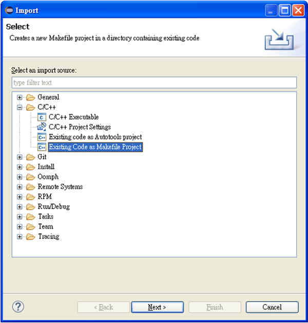This screenshot has width=308, height=323.
Task: Select the Install tree item
Action: (x=46, y=167)
